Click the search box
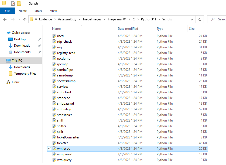226x165 pixels. (217, 19)
